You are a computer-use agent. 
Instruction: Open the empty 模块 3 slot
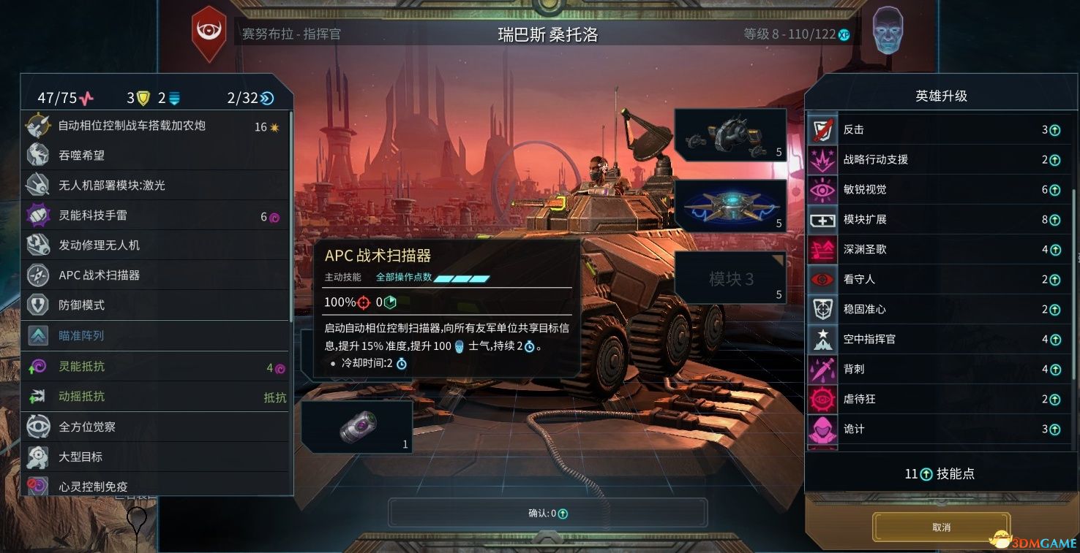point(730,278)
